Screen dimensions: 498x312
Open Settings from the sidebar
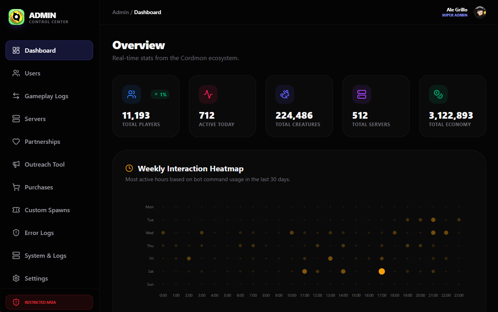click(x=36, y=279)
